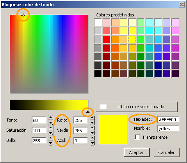Select the selected yellow swatch with dotted border
This screenshot has height=163, width=187.
[x=132, y=39]
